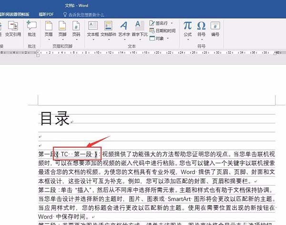Click the 页眉和页脚 group label
This screenshot has height=225, width=286.
pyautogui.click(x=62, y=46)
